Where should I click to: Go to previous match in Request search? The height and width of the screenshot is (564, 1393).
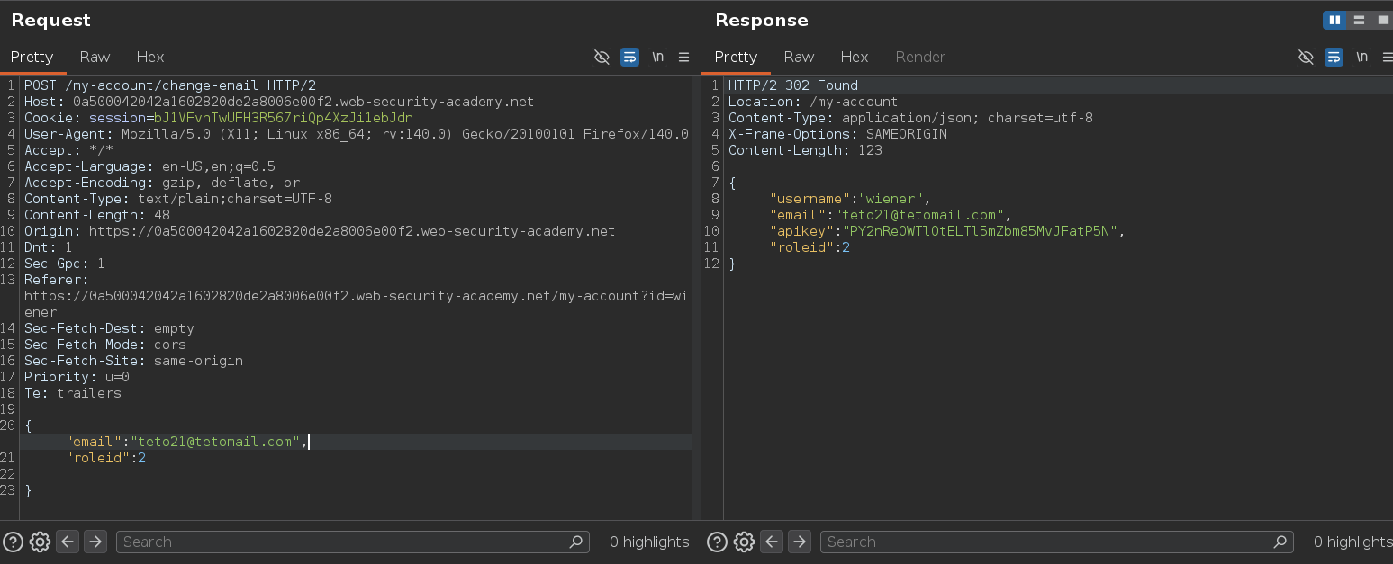click(x=68, y=542)
